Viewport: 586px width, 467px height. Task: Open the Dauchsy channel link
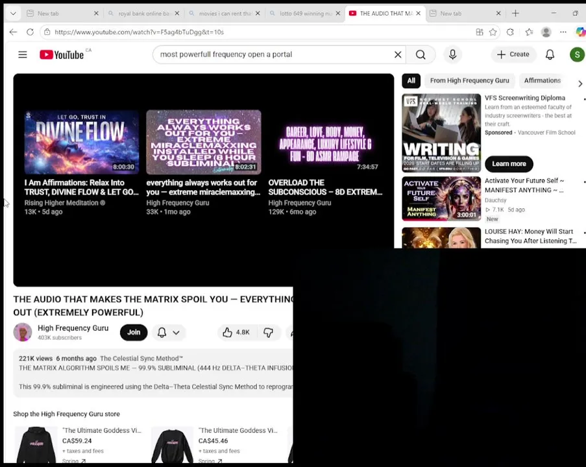[495, 200]
